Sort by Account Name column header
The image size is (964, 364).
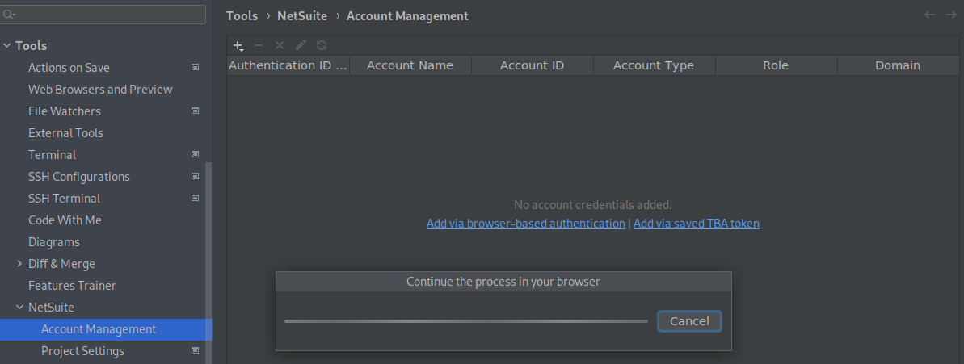tap(410, 65)
